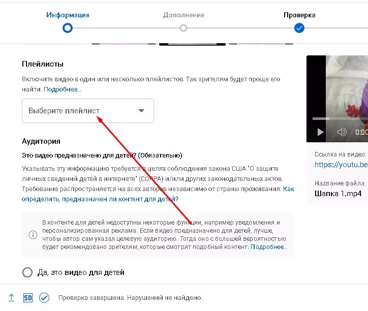
Task: Open Подробнее link under Плейлисты
Action: (x=63, y=89)
